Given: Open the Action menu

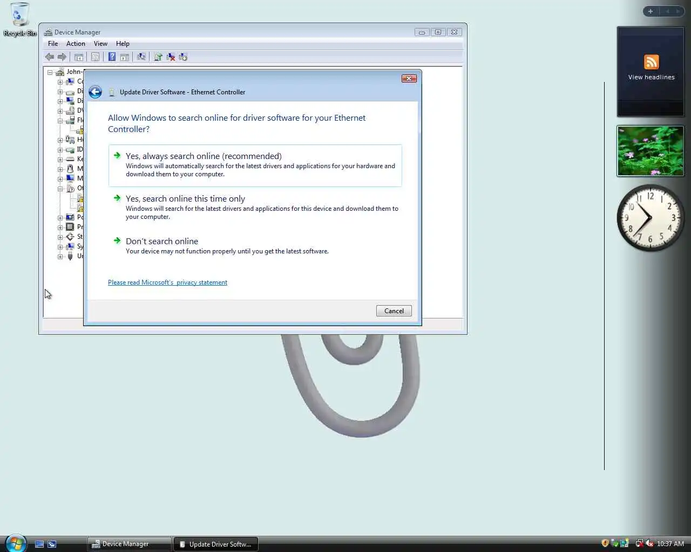Looking at the screenshot, I should click(x=76, y=44).
